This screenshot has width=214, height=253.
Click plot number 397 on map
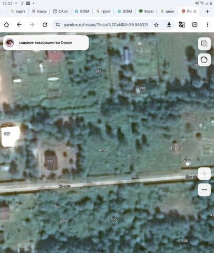click(98, 72)
